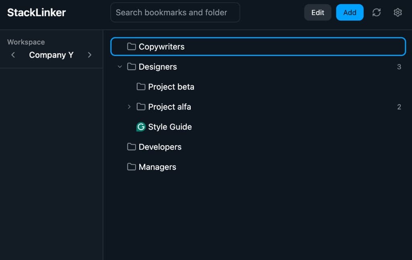Click the Add button
This screenshot has height=260, width=412.
(349, 12)
